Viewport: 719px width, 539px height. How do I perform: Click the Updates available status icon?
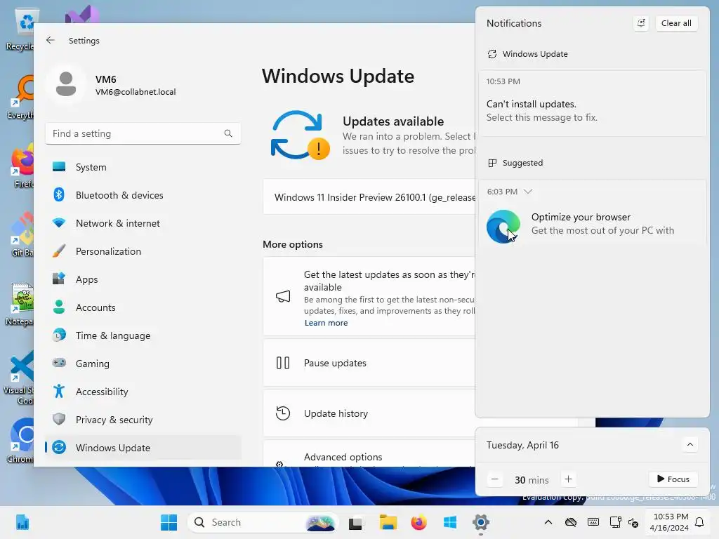[301, 135]
